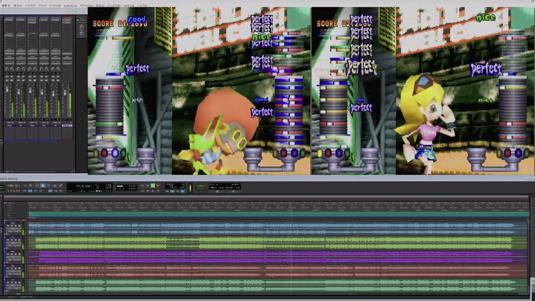This screenshot has height=301, width=535.
Task: Mute the Bass track in Edit window
Action: (18, 254)
